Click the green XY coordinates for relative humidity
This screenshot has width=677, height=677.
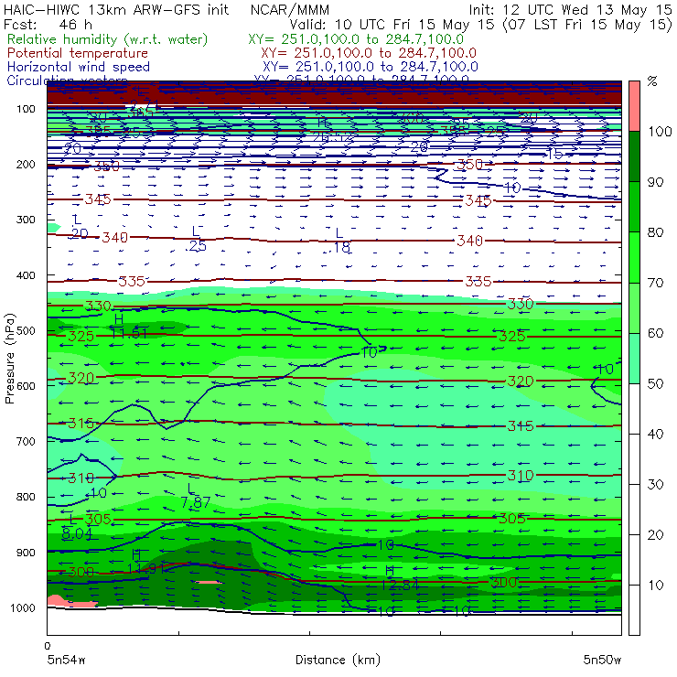pyautogui.click(x=356, y=39)
